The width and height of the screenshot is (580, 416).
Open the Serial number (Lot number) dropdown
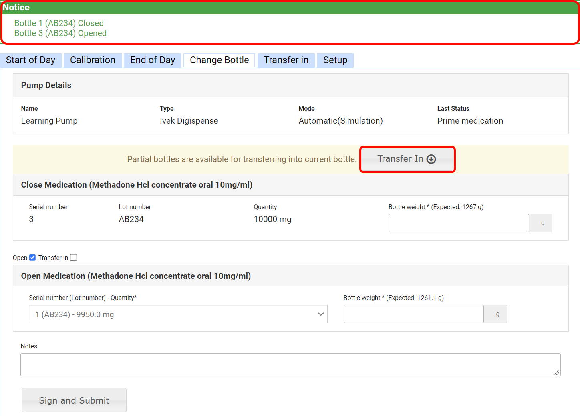(x=178, y=314)
